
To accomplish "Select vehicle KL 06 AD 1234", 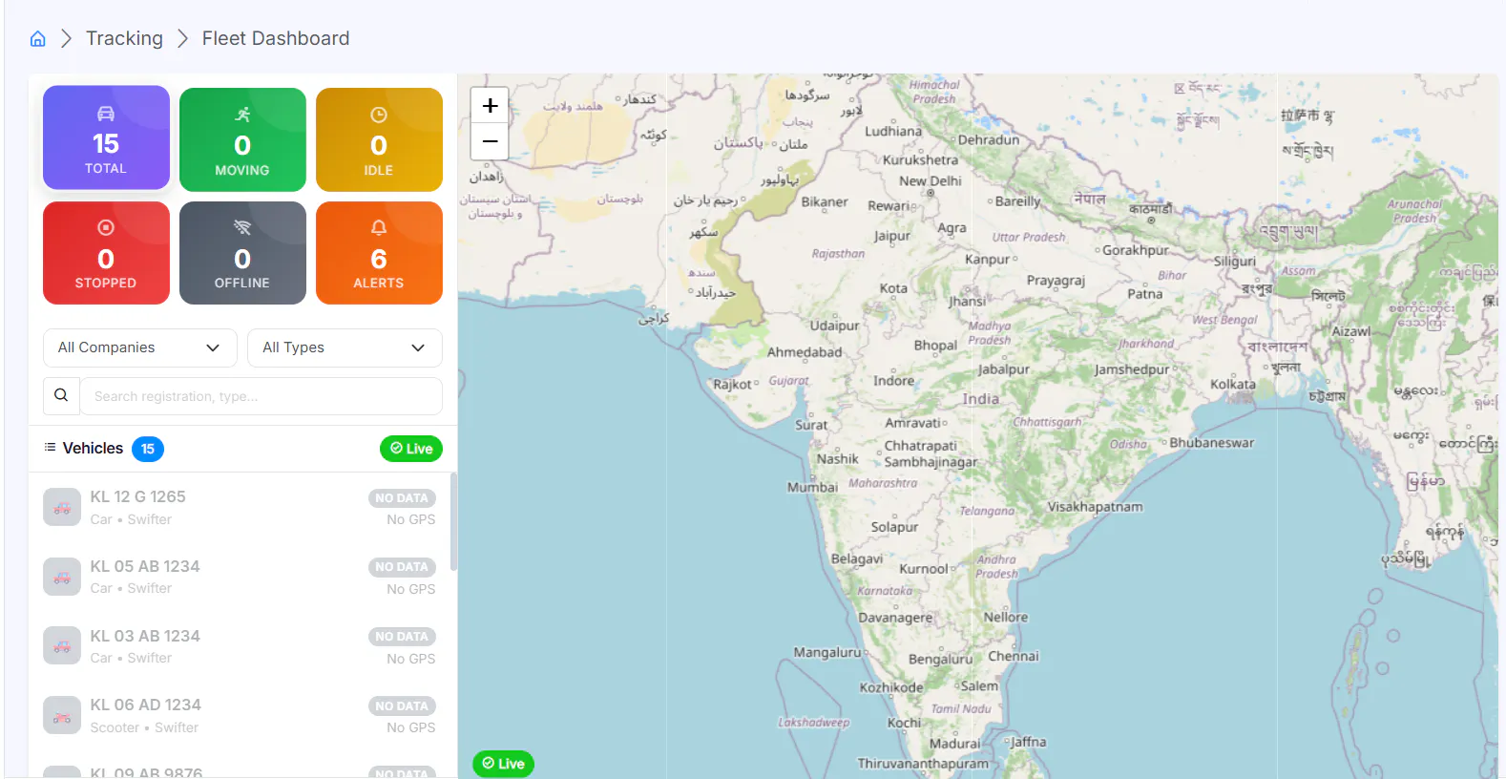I will (240, 716).
